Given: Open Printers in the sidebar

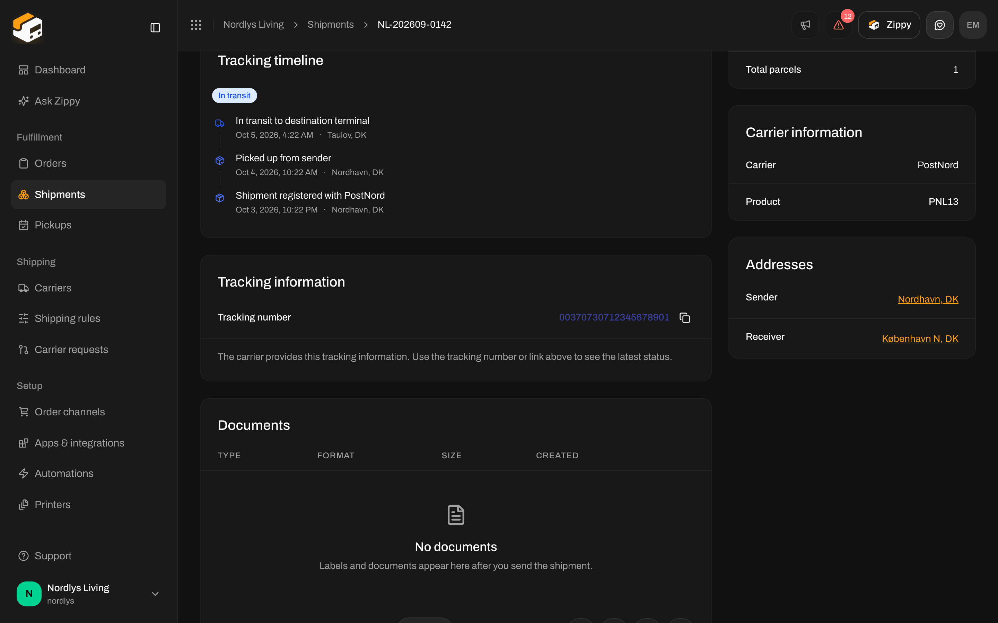Looking at the screenshot, I should click(x=89, y=505).
